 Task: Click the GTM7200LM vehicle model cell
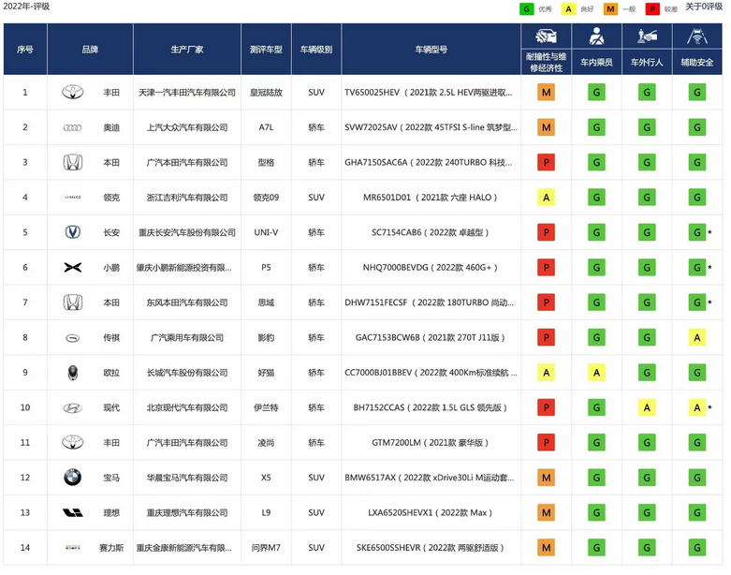pyautogui.click(x=431, y=443)
